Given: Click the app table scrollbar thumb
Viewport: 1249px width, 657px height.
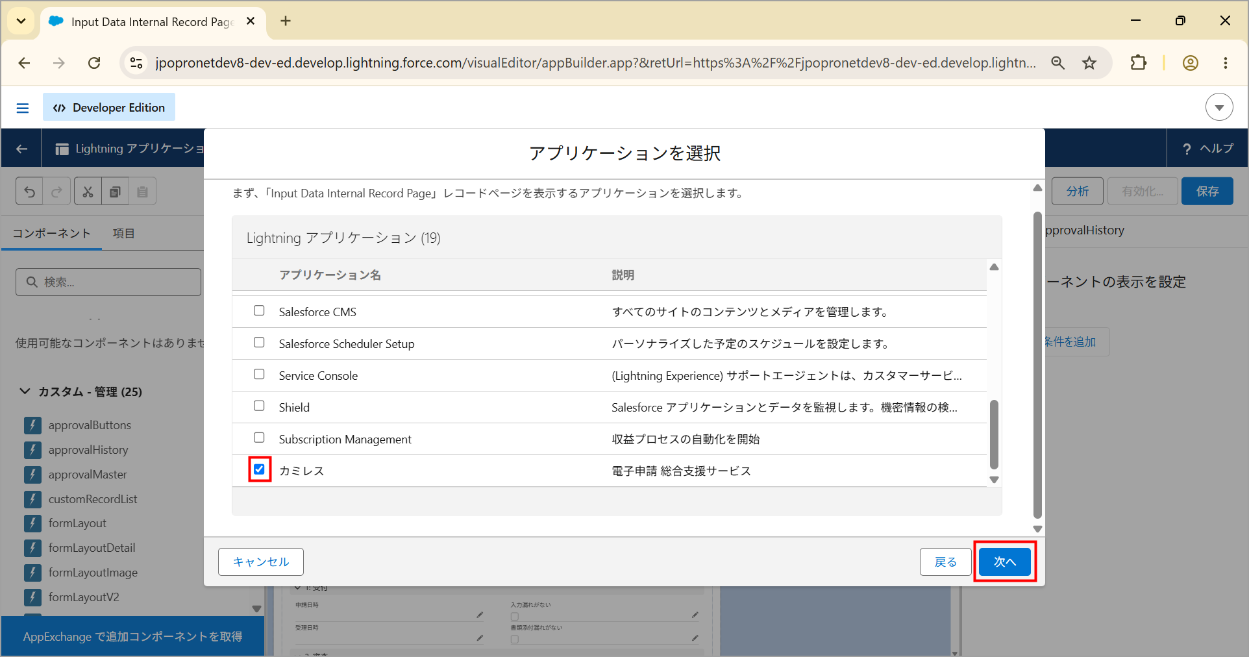Looking at the screenshot, I should pos(994,434).
